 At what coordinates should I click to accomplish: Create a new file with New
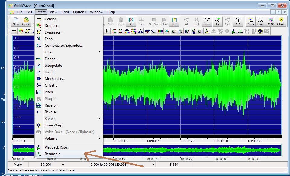point(16,21)
